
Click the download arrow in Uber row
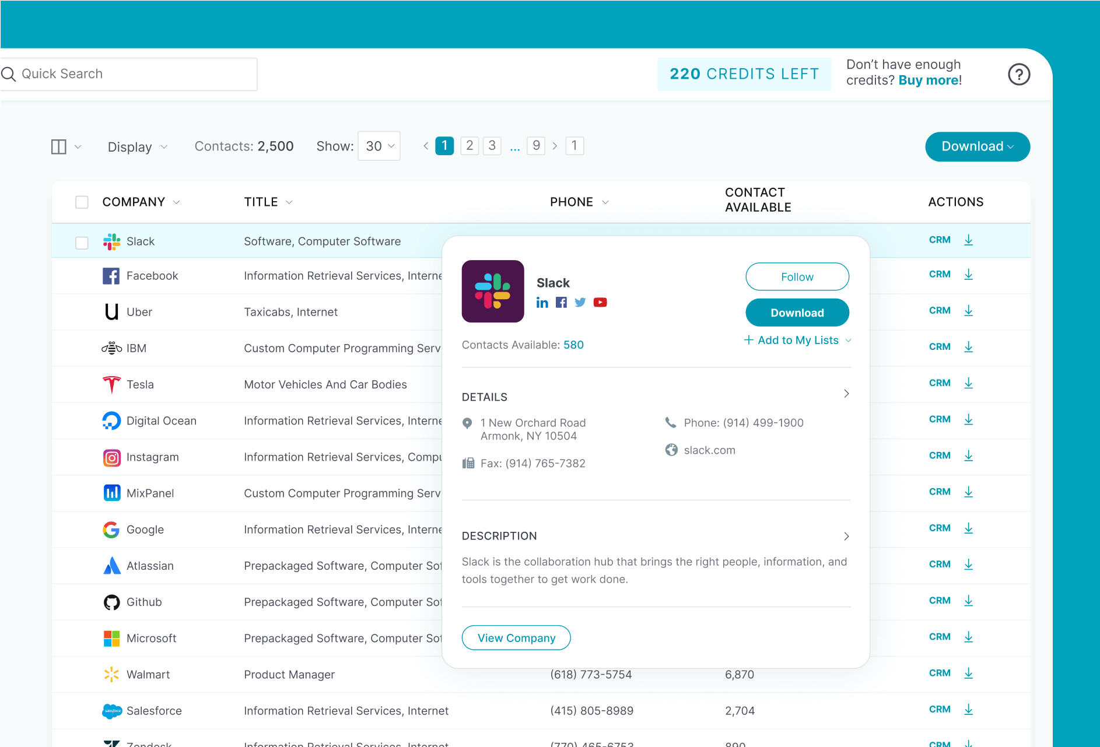click(968, 310)
